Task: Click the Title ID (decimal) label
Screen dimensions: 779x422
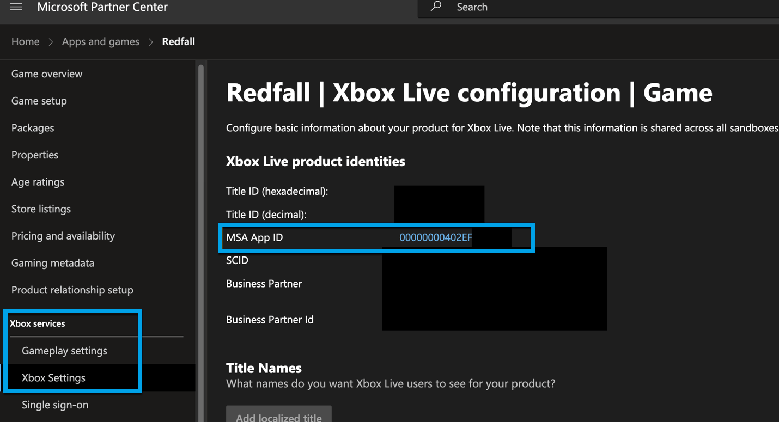Action: [266, 215]
